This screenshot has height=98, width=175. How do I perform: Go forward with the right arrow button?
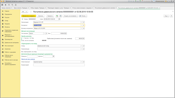coord(26,12)
